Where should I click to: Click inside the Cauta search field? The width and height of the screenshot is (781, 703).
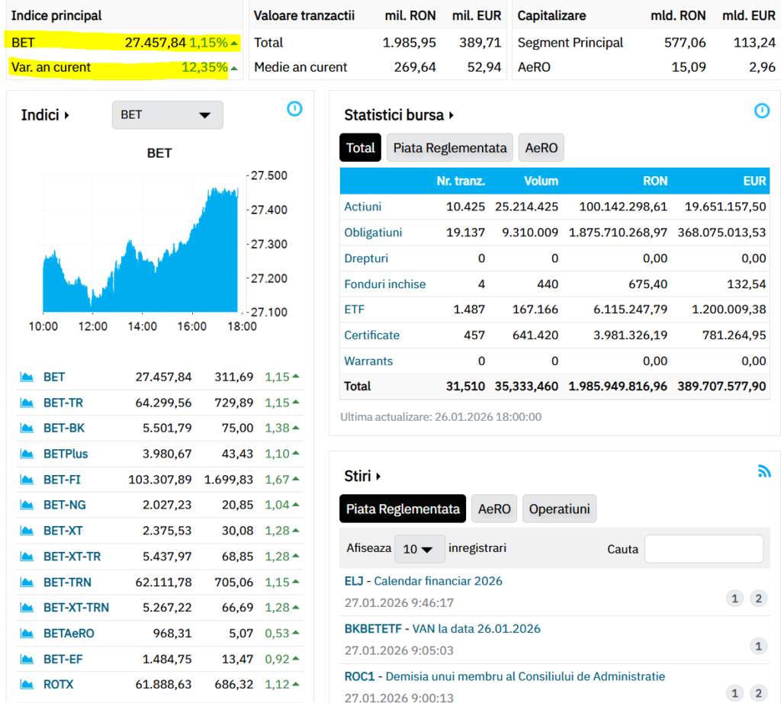pos(703,549)
